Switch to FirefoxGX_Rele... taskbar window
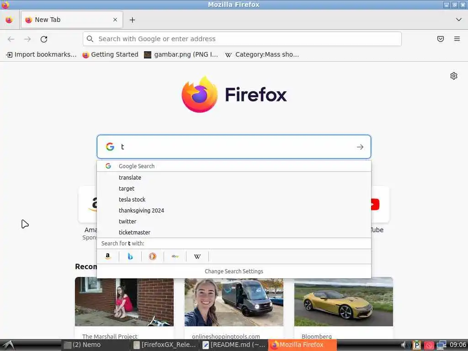468x351 pixels. [x=165, y=345]
